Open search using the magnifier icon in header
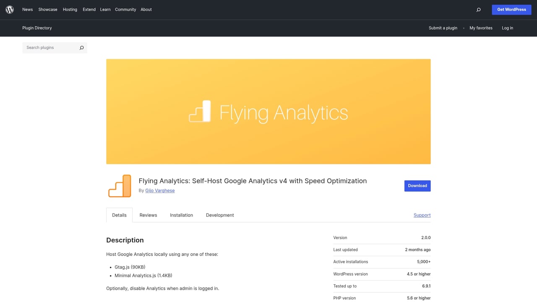This screenshot has width=537, height=302. pyautogui.click(x=478, y=9)
